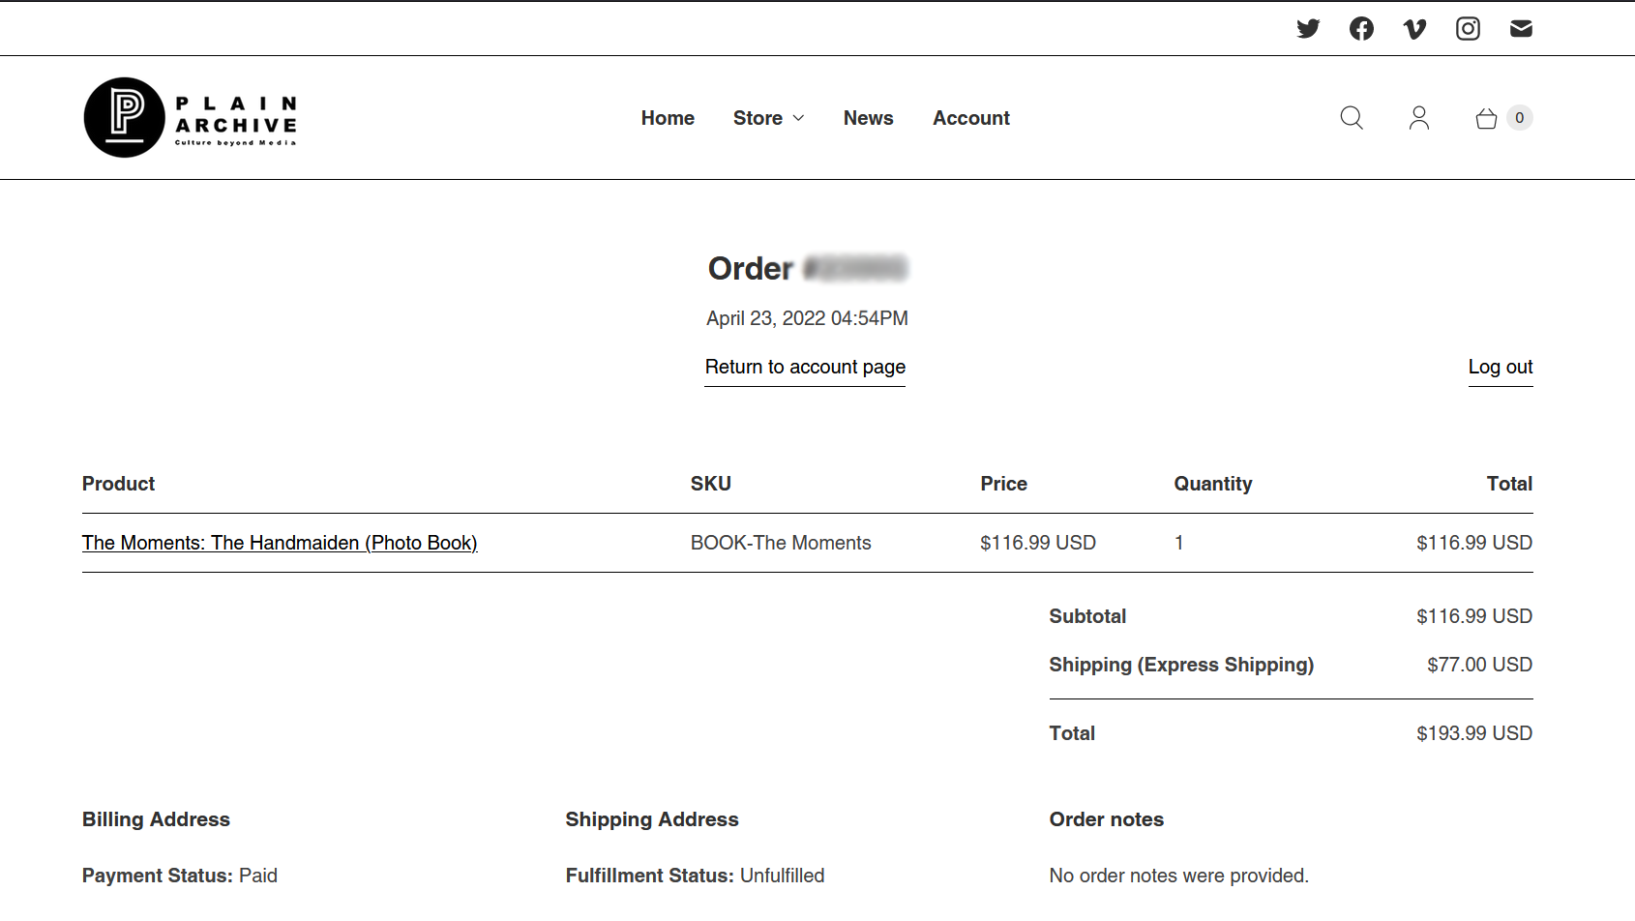
Task: Select Account in the navigation
Action: tap(970, 118)
